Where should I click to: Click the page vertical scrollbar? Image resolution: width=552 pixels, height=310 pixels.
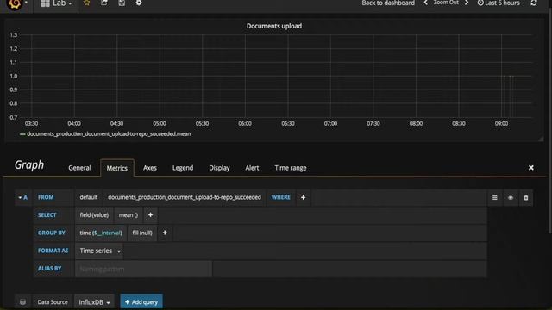550,120
